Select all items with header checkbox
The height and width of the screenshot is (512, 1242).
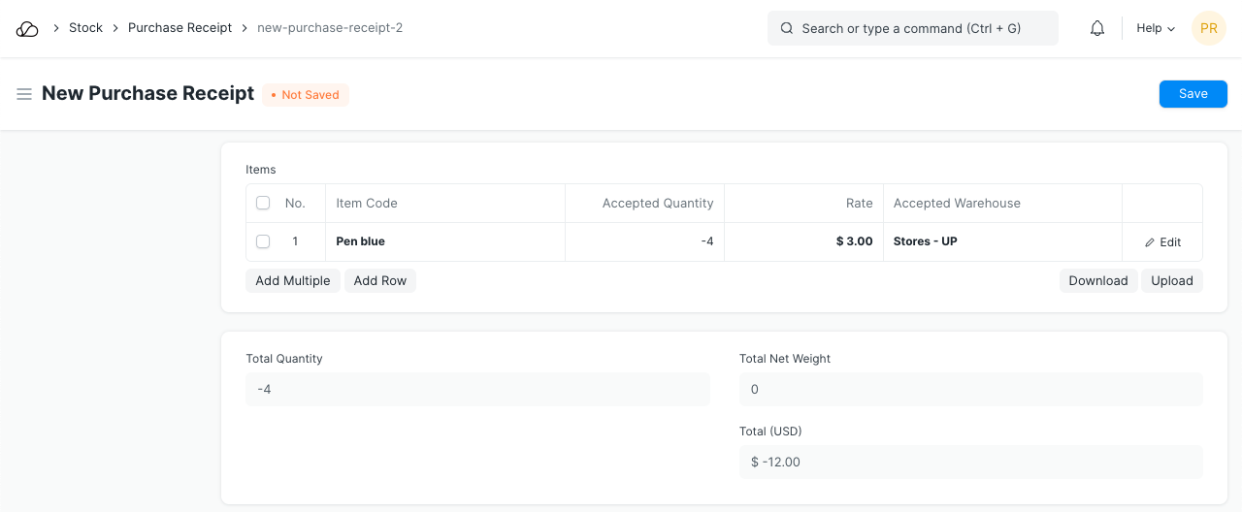click(x=263, y=204)
